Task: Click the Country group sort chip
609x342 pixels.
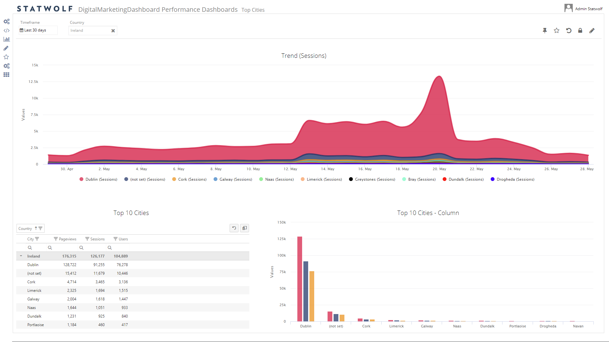Action: 30,228
